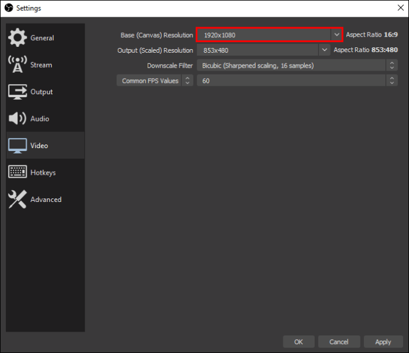Expand Output (Scaled) Resolution dropdown arrow
Screen dimensions: 409x353
324,50
